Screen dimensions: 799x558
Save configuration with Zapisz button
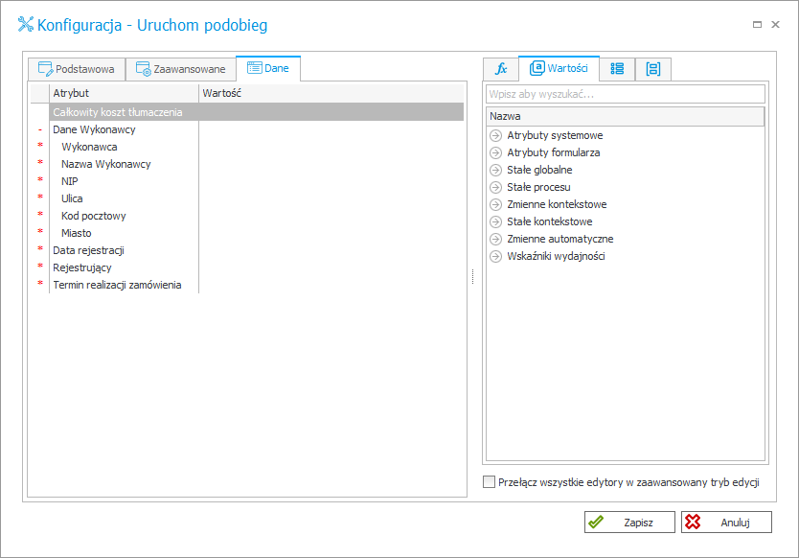coord(629,523)
